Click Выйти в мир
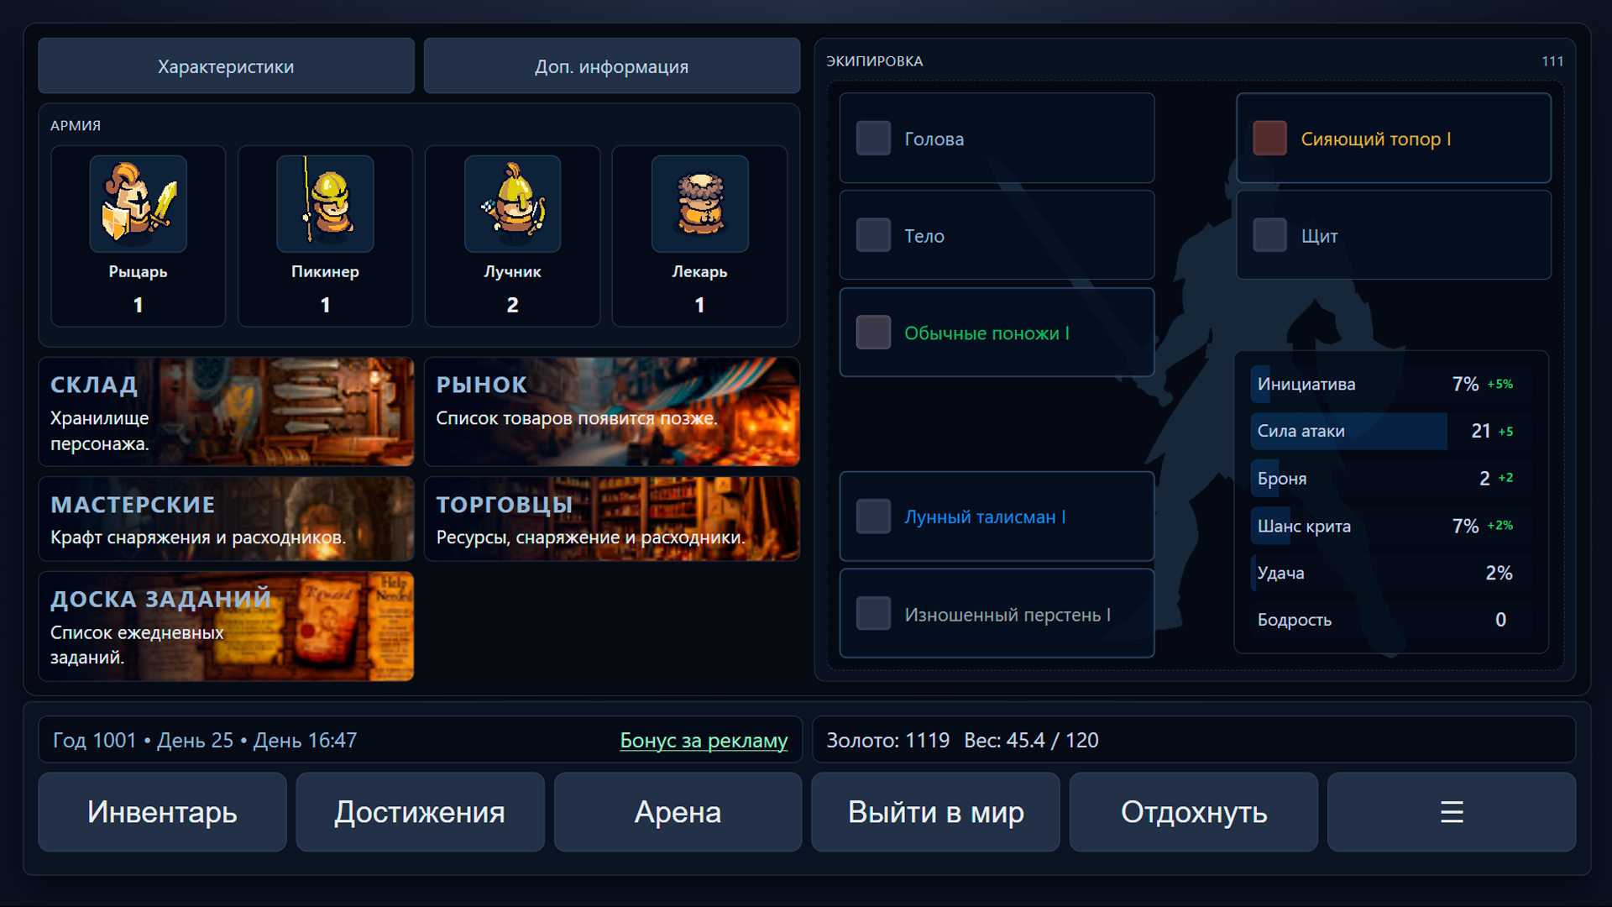The width and height of the screenshot is (1612, 907). tap(935, 812)
